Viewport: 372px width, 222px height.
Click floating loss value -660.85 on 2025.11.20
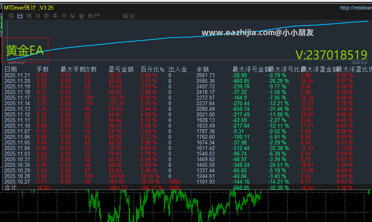241,81
